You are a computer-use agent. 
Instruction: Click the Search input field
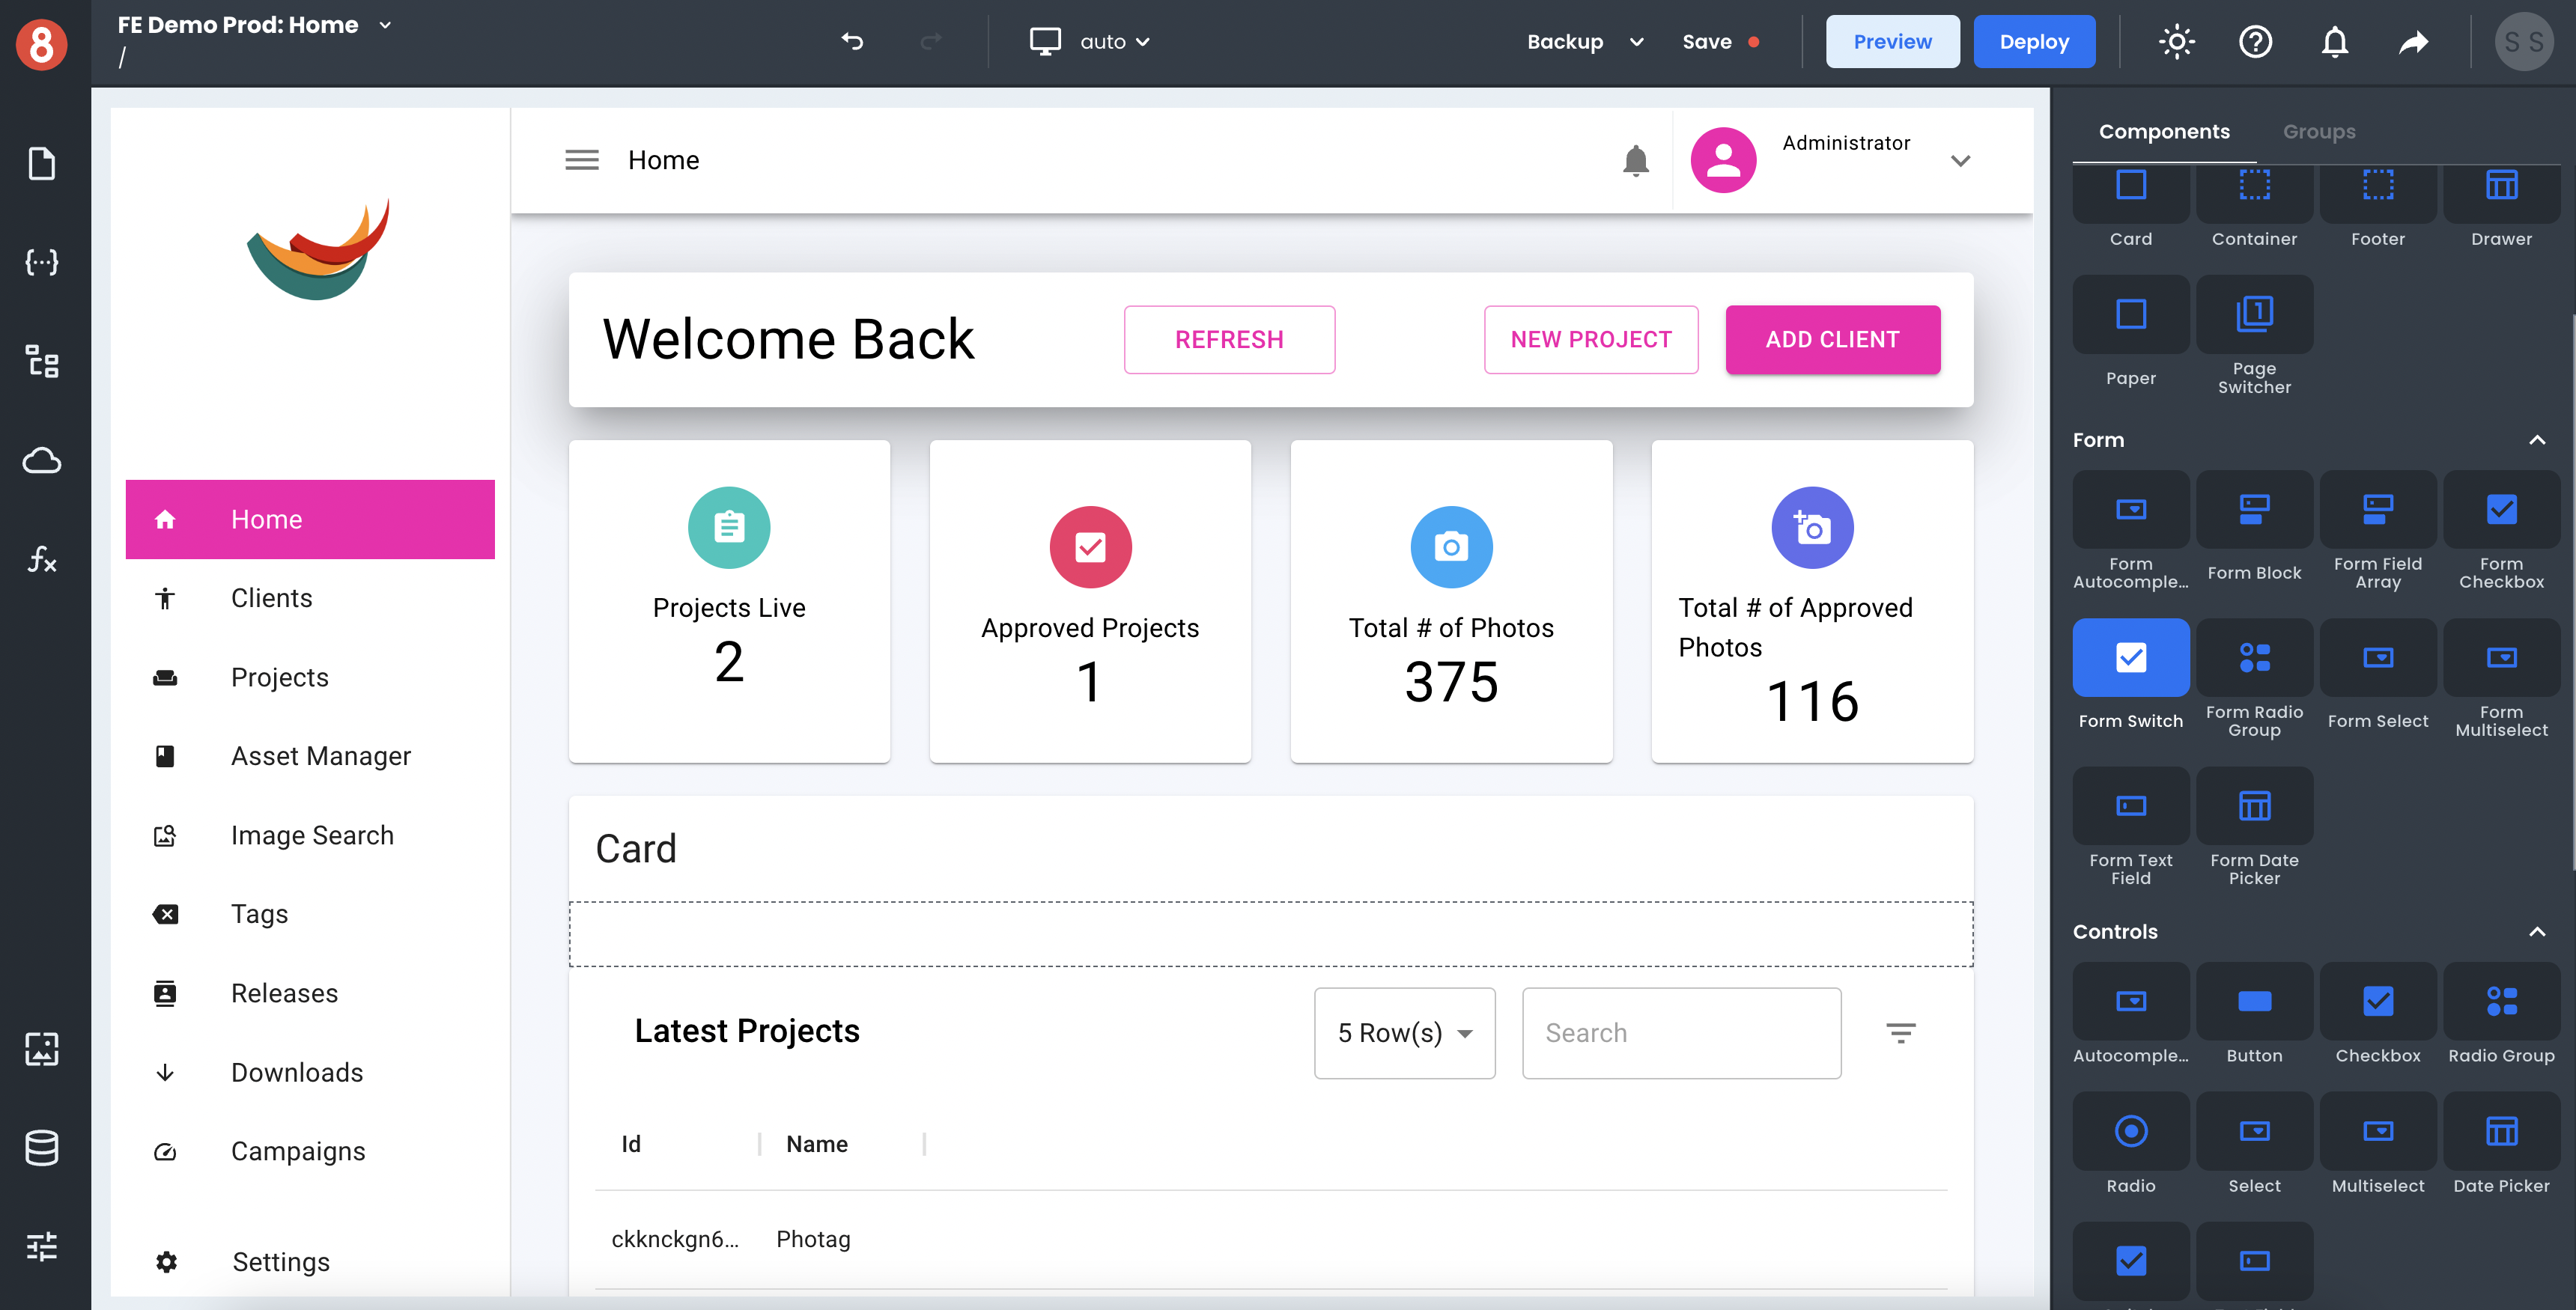coord(1677,1032)
